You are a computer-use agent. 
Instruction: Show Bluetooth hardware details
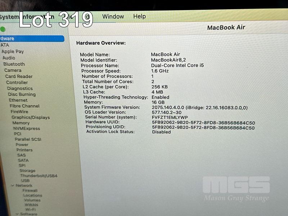point(14,64)
